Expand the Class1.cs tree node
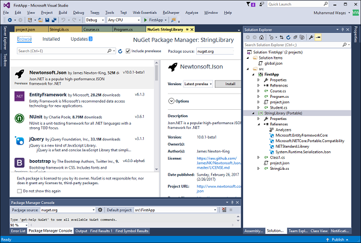This screenshot has width=361, height=243. pos(259,158)
